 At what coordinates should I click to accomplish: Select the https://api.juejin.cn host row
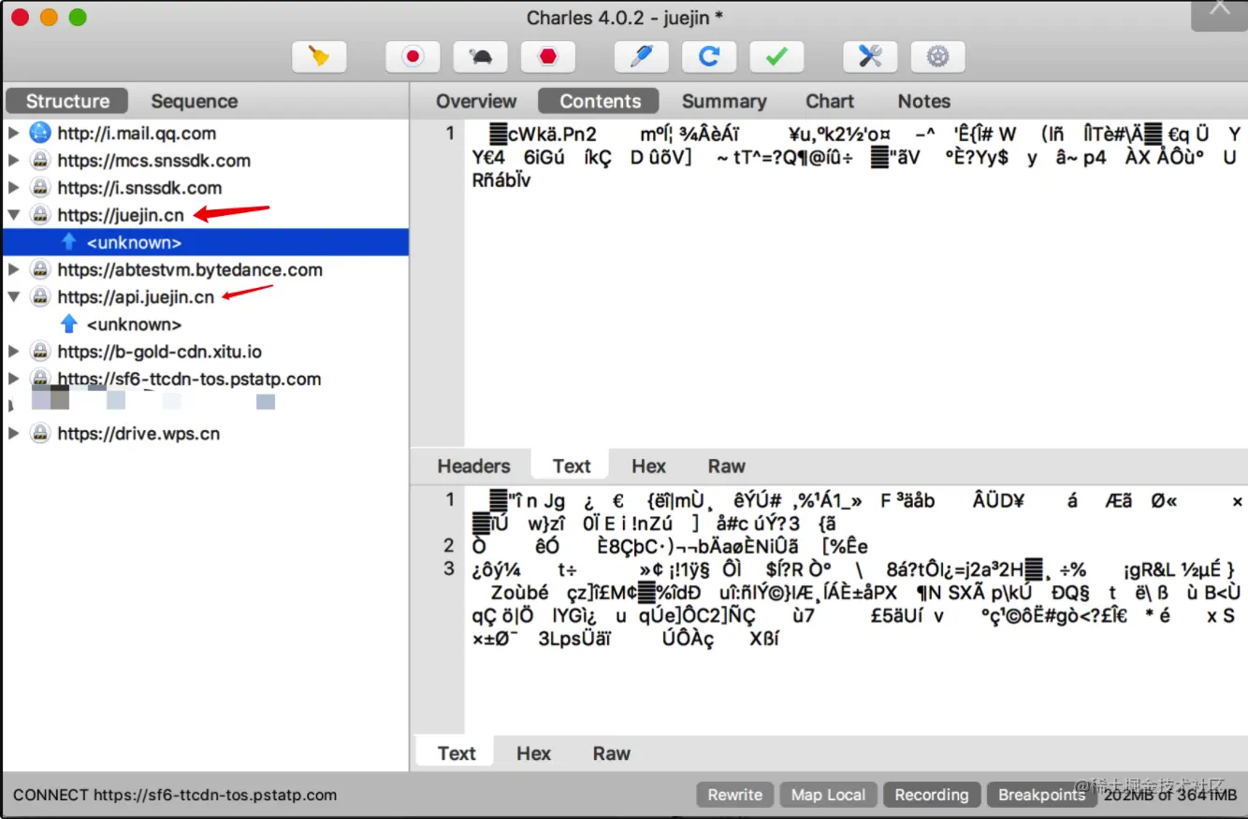click(206, 297)
